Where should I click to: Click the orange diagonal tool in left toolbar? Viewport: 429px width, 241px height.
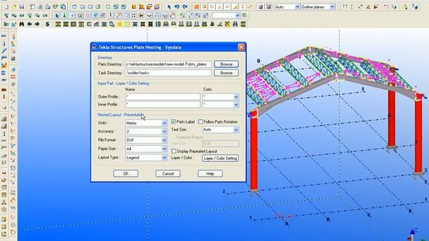coord(4,65)
